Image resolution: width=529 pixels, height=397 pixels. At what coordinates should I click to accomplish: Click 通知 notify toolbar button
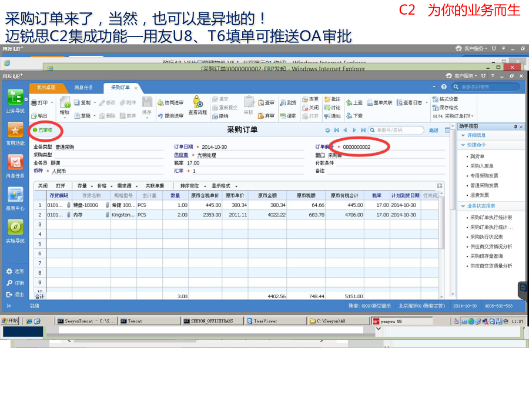click(332, 116)
